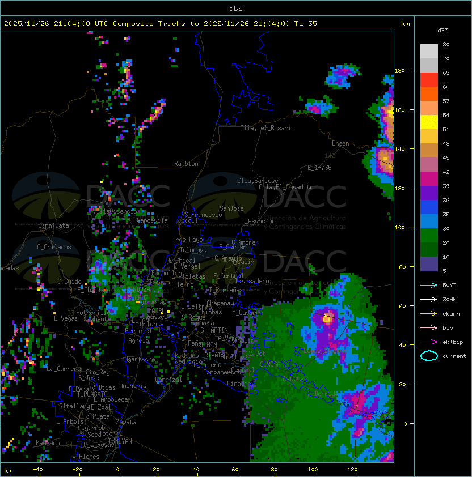Click the S_Francisco map label
The width and height of the screenshot is (472, 477).
coord(203,215)
